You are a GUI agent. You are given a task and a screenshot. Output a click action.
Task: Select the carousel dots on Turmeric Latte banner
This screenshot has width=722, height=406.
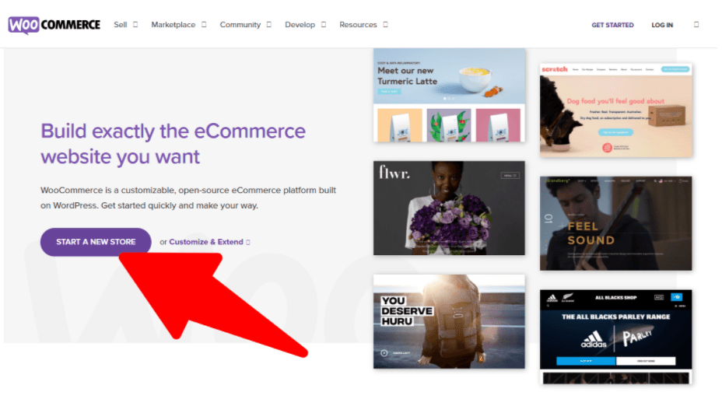point(449,99)
